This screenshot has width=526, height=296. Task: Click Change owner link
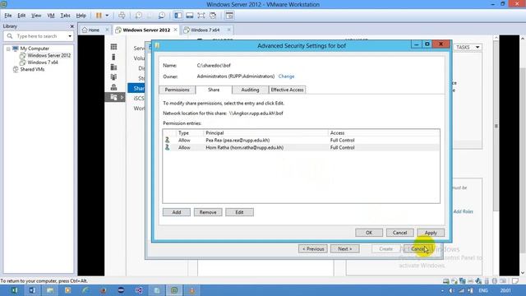pyautogui.click(x=286, y=76)
